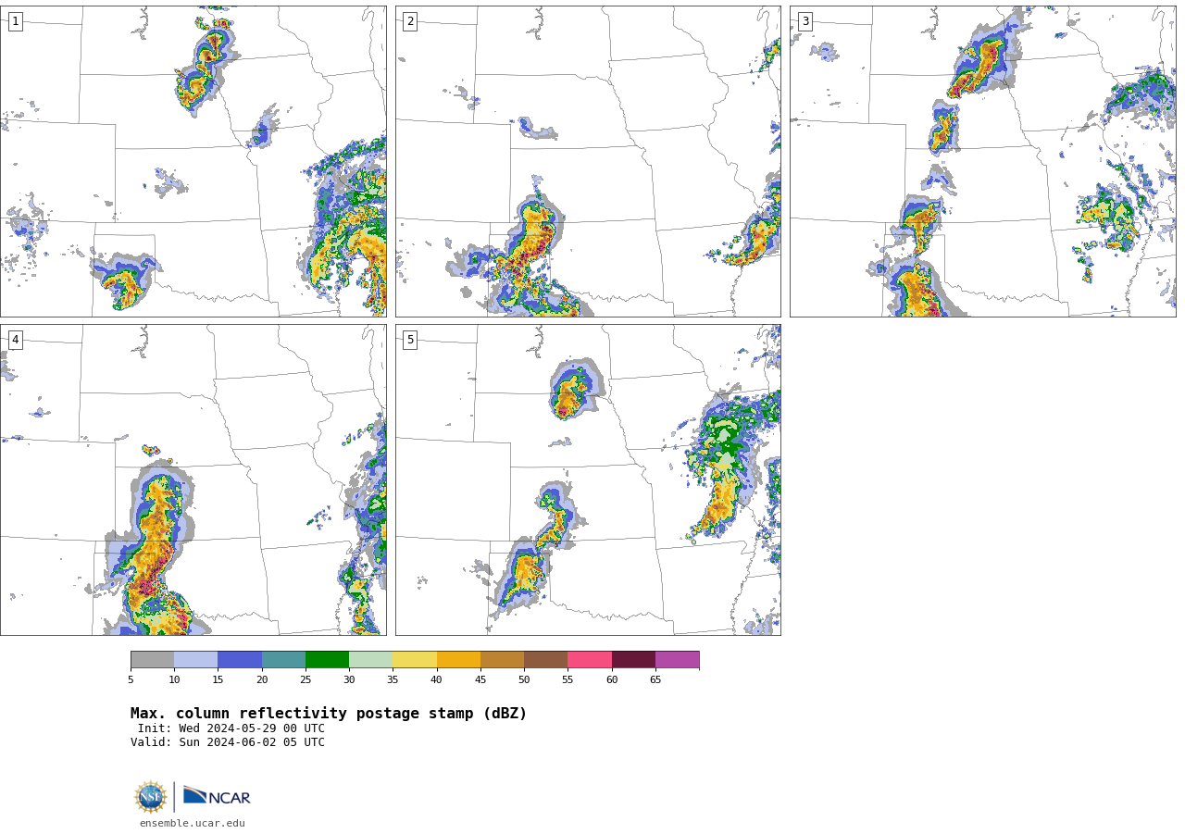1185x834 pixels.
Task: Click the colorbar tick label '65'
Action: coord(655,679)
